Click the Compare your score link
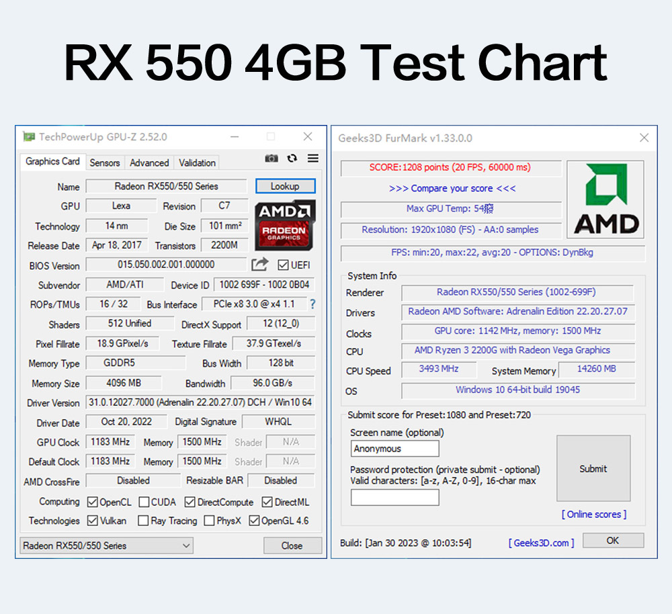Viewport: 672px width, 614px height. 452,189
